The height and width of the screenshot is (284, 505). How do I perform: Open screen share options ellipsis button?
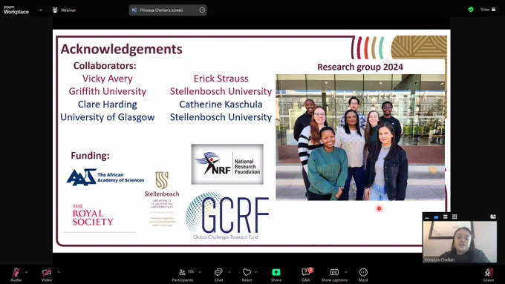click(x=202, y=10)
